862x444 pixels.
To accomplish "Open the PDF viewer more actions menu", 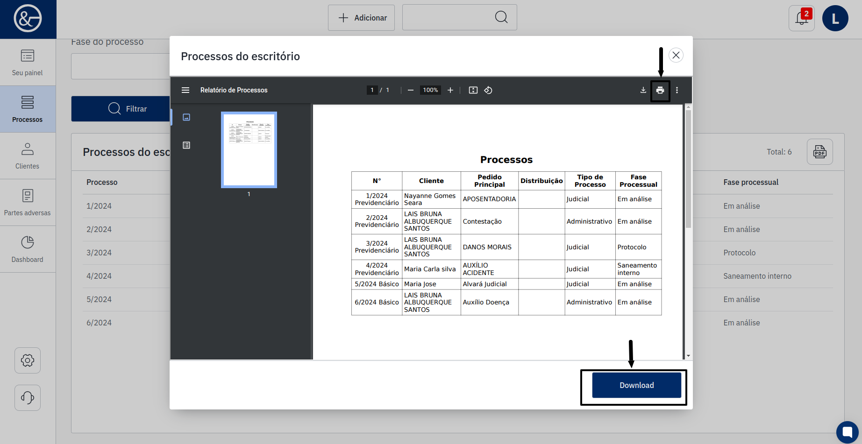I will pyautogui.click(x=677, y=90).
